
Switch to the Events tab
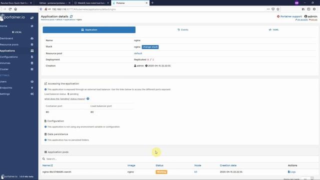tap(183, 30)
